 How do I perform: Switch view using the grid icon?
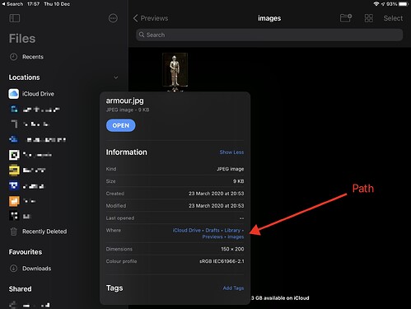pos(369,18)
